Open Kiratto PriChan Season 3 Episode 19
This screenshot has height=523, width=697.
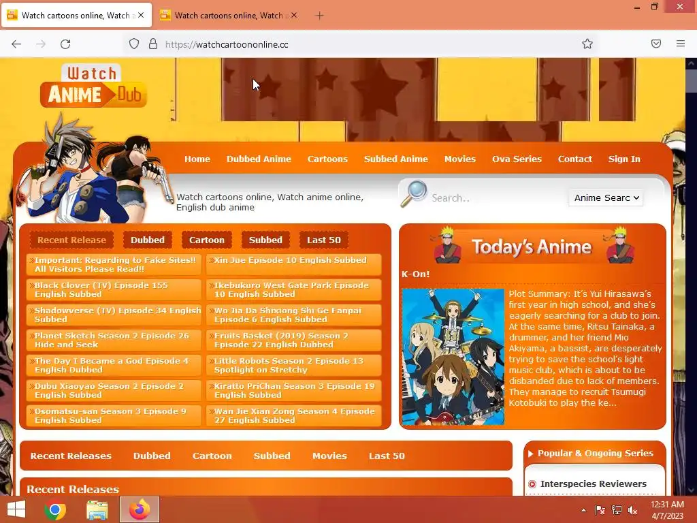pyautogui.click(x=294, y=390)
